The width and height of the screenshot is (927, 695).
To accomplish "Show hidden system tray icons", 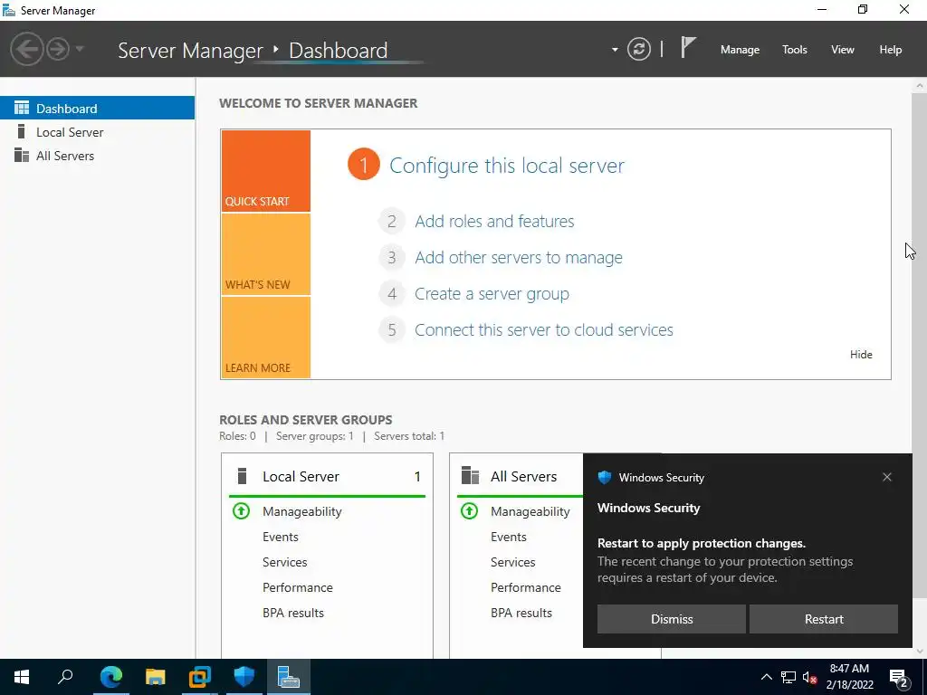I will (x=766, y=677).
